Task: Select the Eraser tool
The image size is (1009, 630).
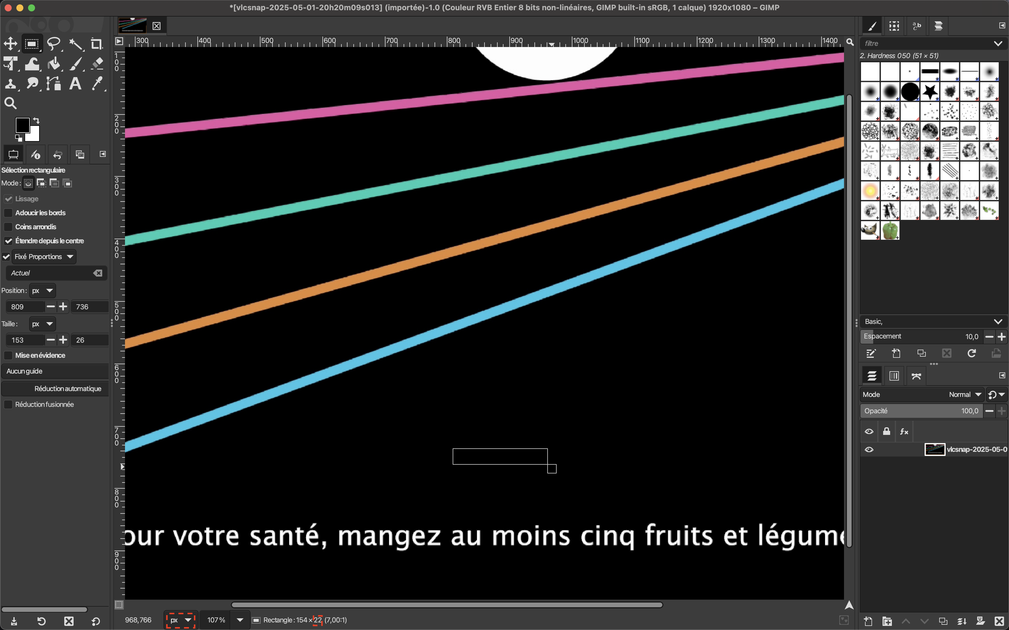Action: pyautogui.click(x=97, y=64)
